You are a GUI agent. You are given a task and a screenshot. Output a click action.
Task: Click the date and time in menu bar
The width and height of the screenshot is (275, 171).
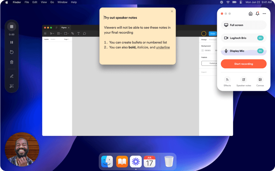click(258, 2)
